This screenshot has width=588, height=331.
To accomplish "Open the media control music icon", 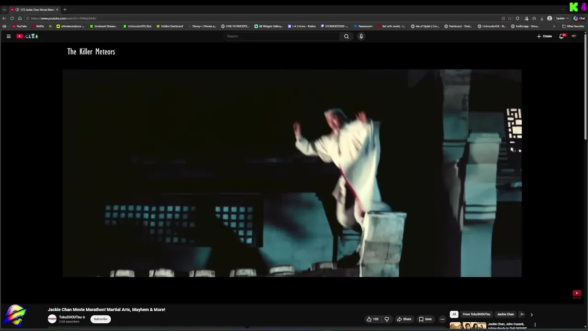I will click(x=526, y=18).
